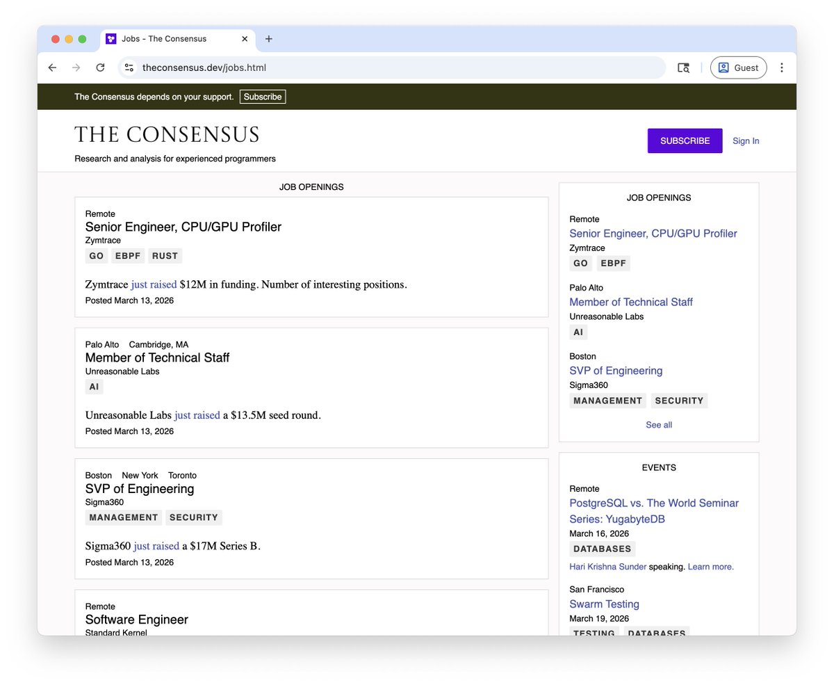Open Unreasonable Labs 'just raised' link
This screenshot has width=834, height=685.
[x=197, y=415]
